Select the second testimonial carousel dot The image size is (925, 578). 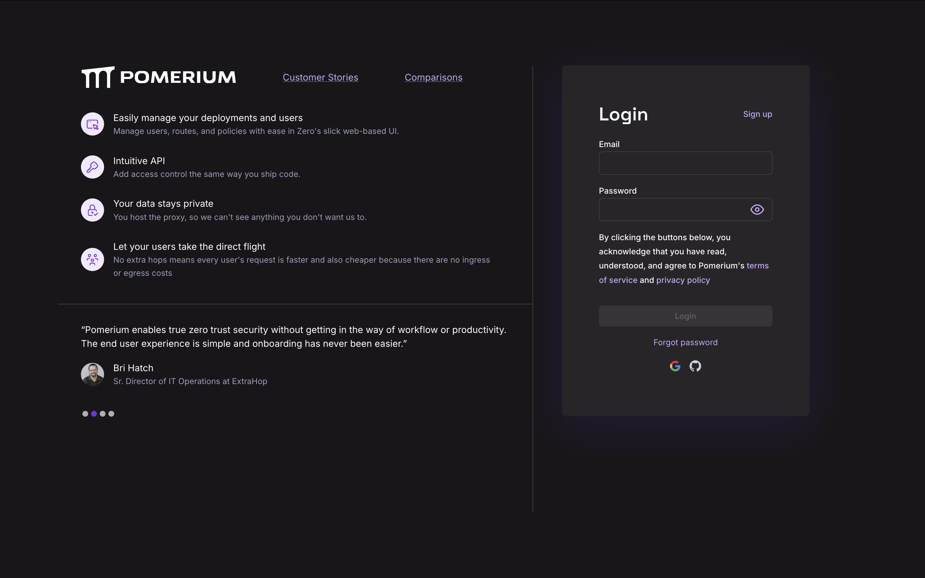pyautogui.click(x=94, y=414)
